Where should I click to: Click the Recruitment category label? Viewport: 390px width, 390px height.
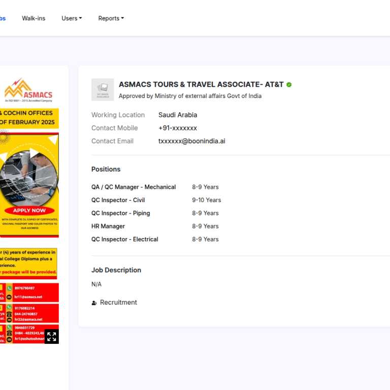(118, 303)
